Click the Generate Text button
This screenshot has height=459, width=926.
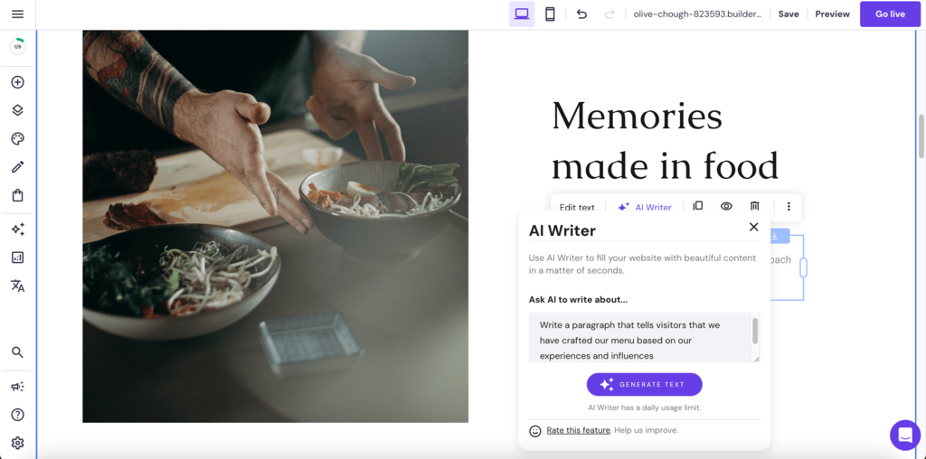pyautogui.click(x=644, y=384)
